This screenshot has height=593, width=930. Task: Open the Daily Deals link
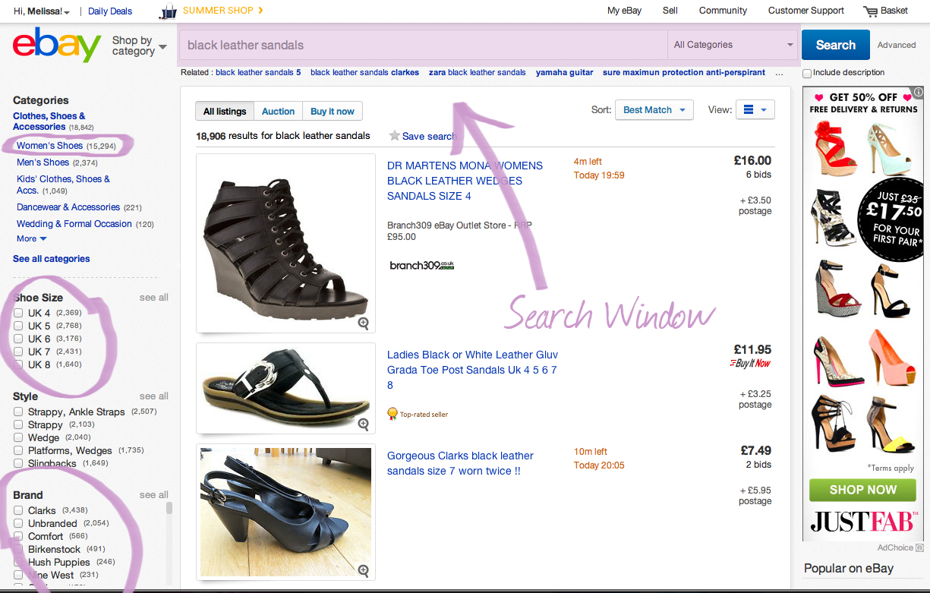click(x=110, y=11)
